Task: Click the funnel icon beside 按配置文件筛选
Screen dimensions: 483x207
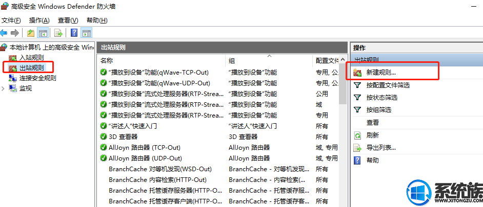Action: (x=357, y=85)
